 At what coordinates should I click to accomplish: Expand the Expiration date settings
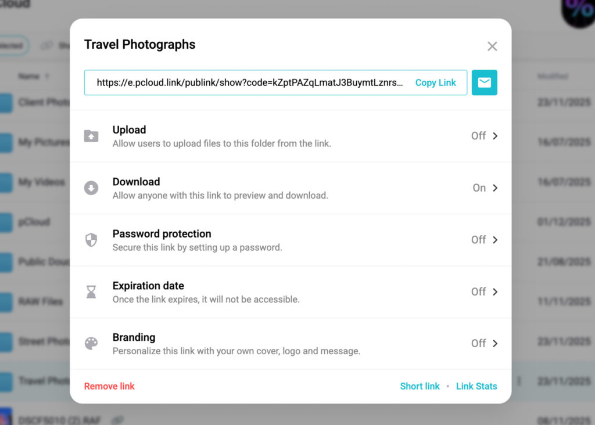pyautogui.click(x=495, y=291)
